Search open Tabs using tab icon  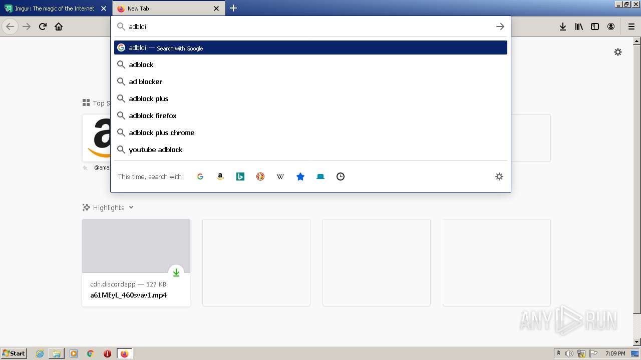point(320,176)
